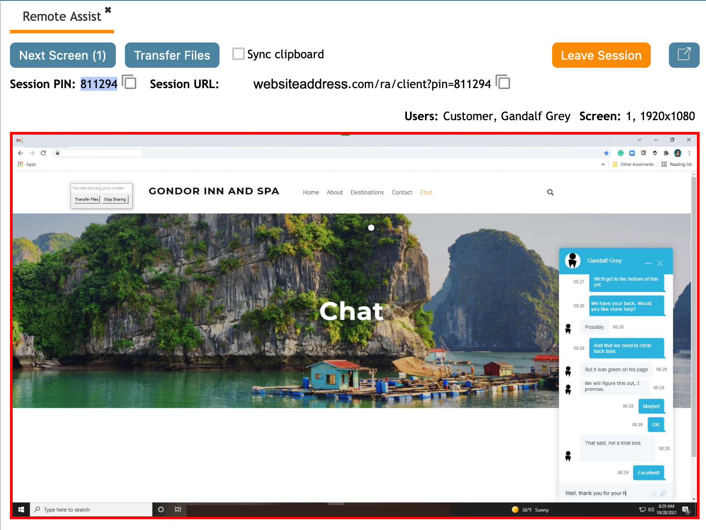Open the Destinations menu item
The image size is (706, 530).
(367, 192)
